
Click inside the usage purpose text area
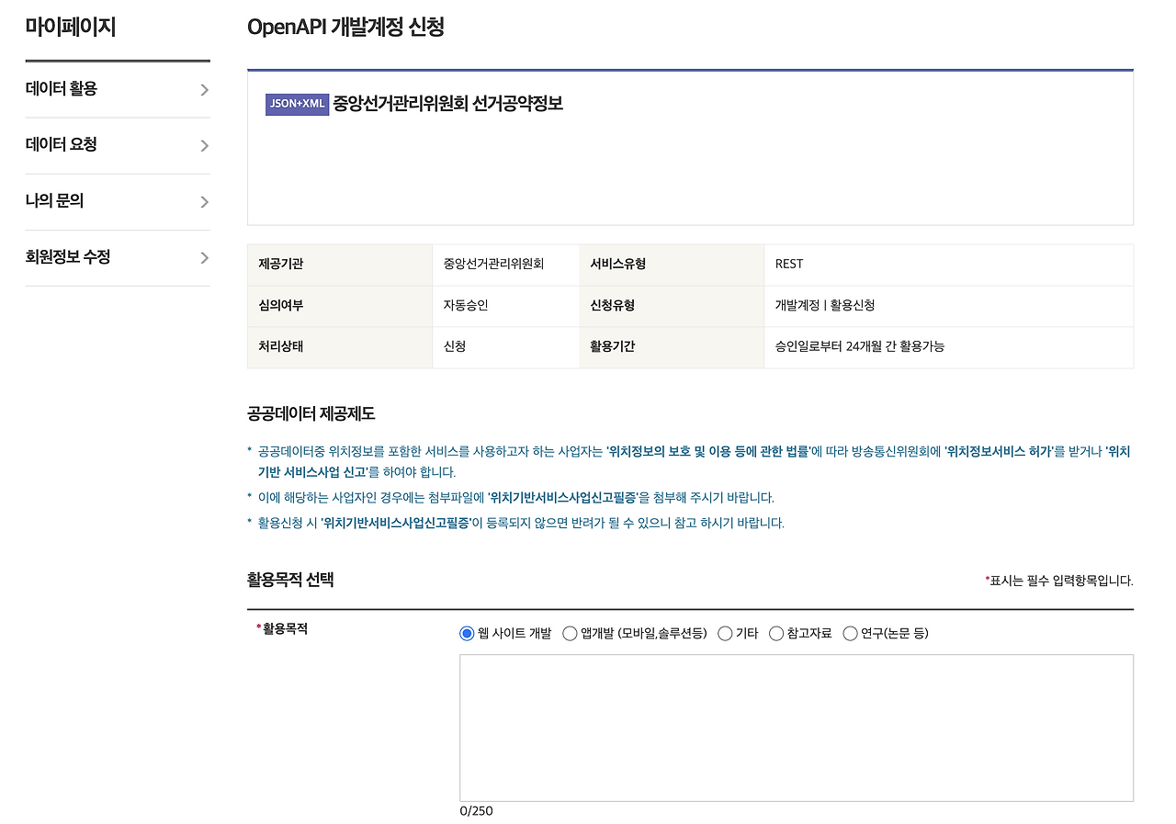797,726
